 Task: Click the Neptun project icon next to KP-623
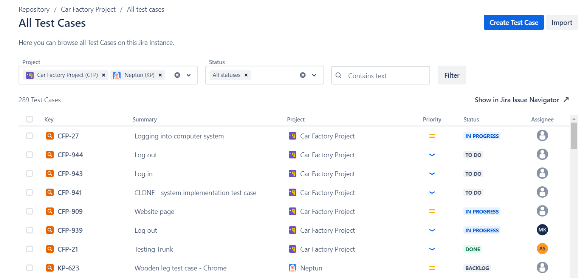[x=292, y=268]
